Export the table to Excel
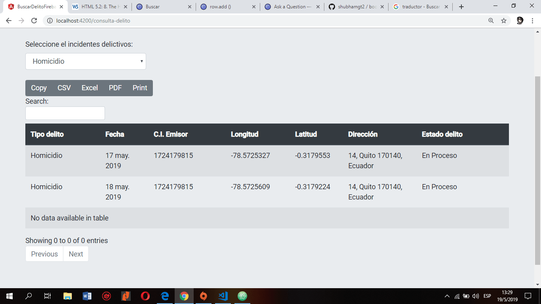Image resolution: width=541 pixels, height=304 pixels. click(x=90, y=88)
